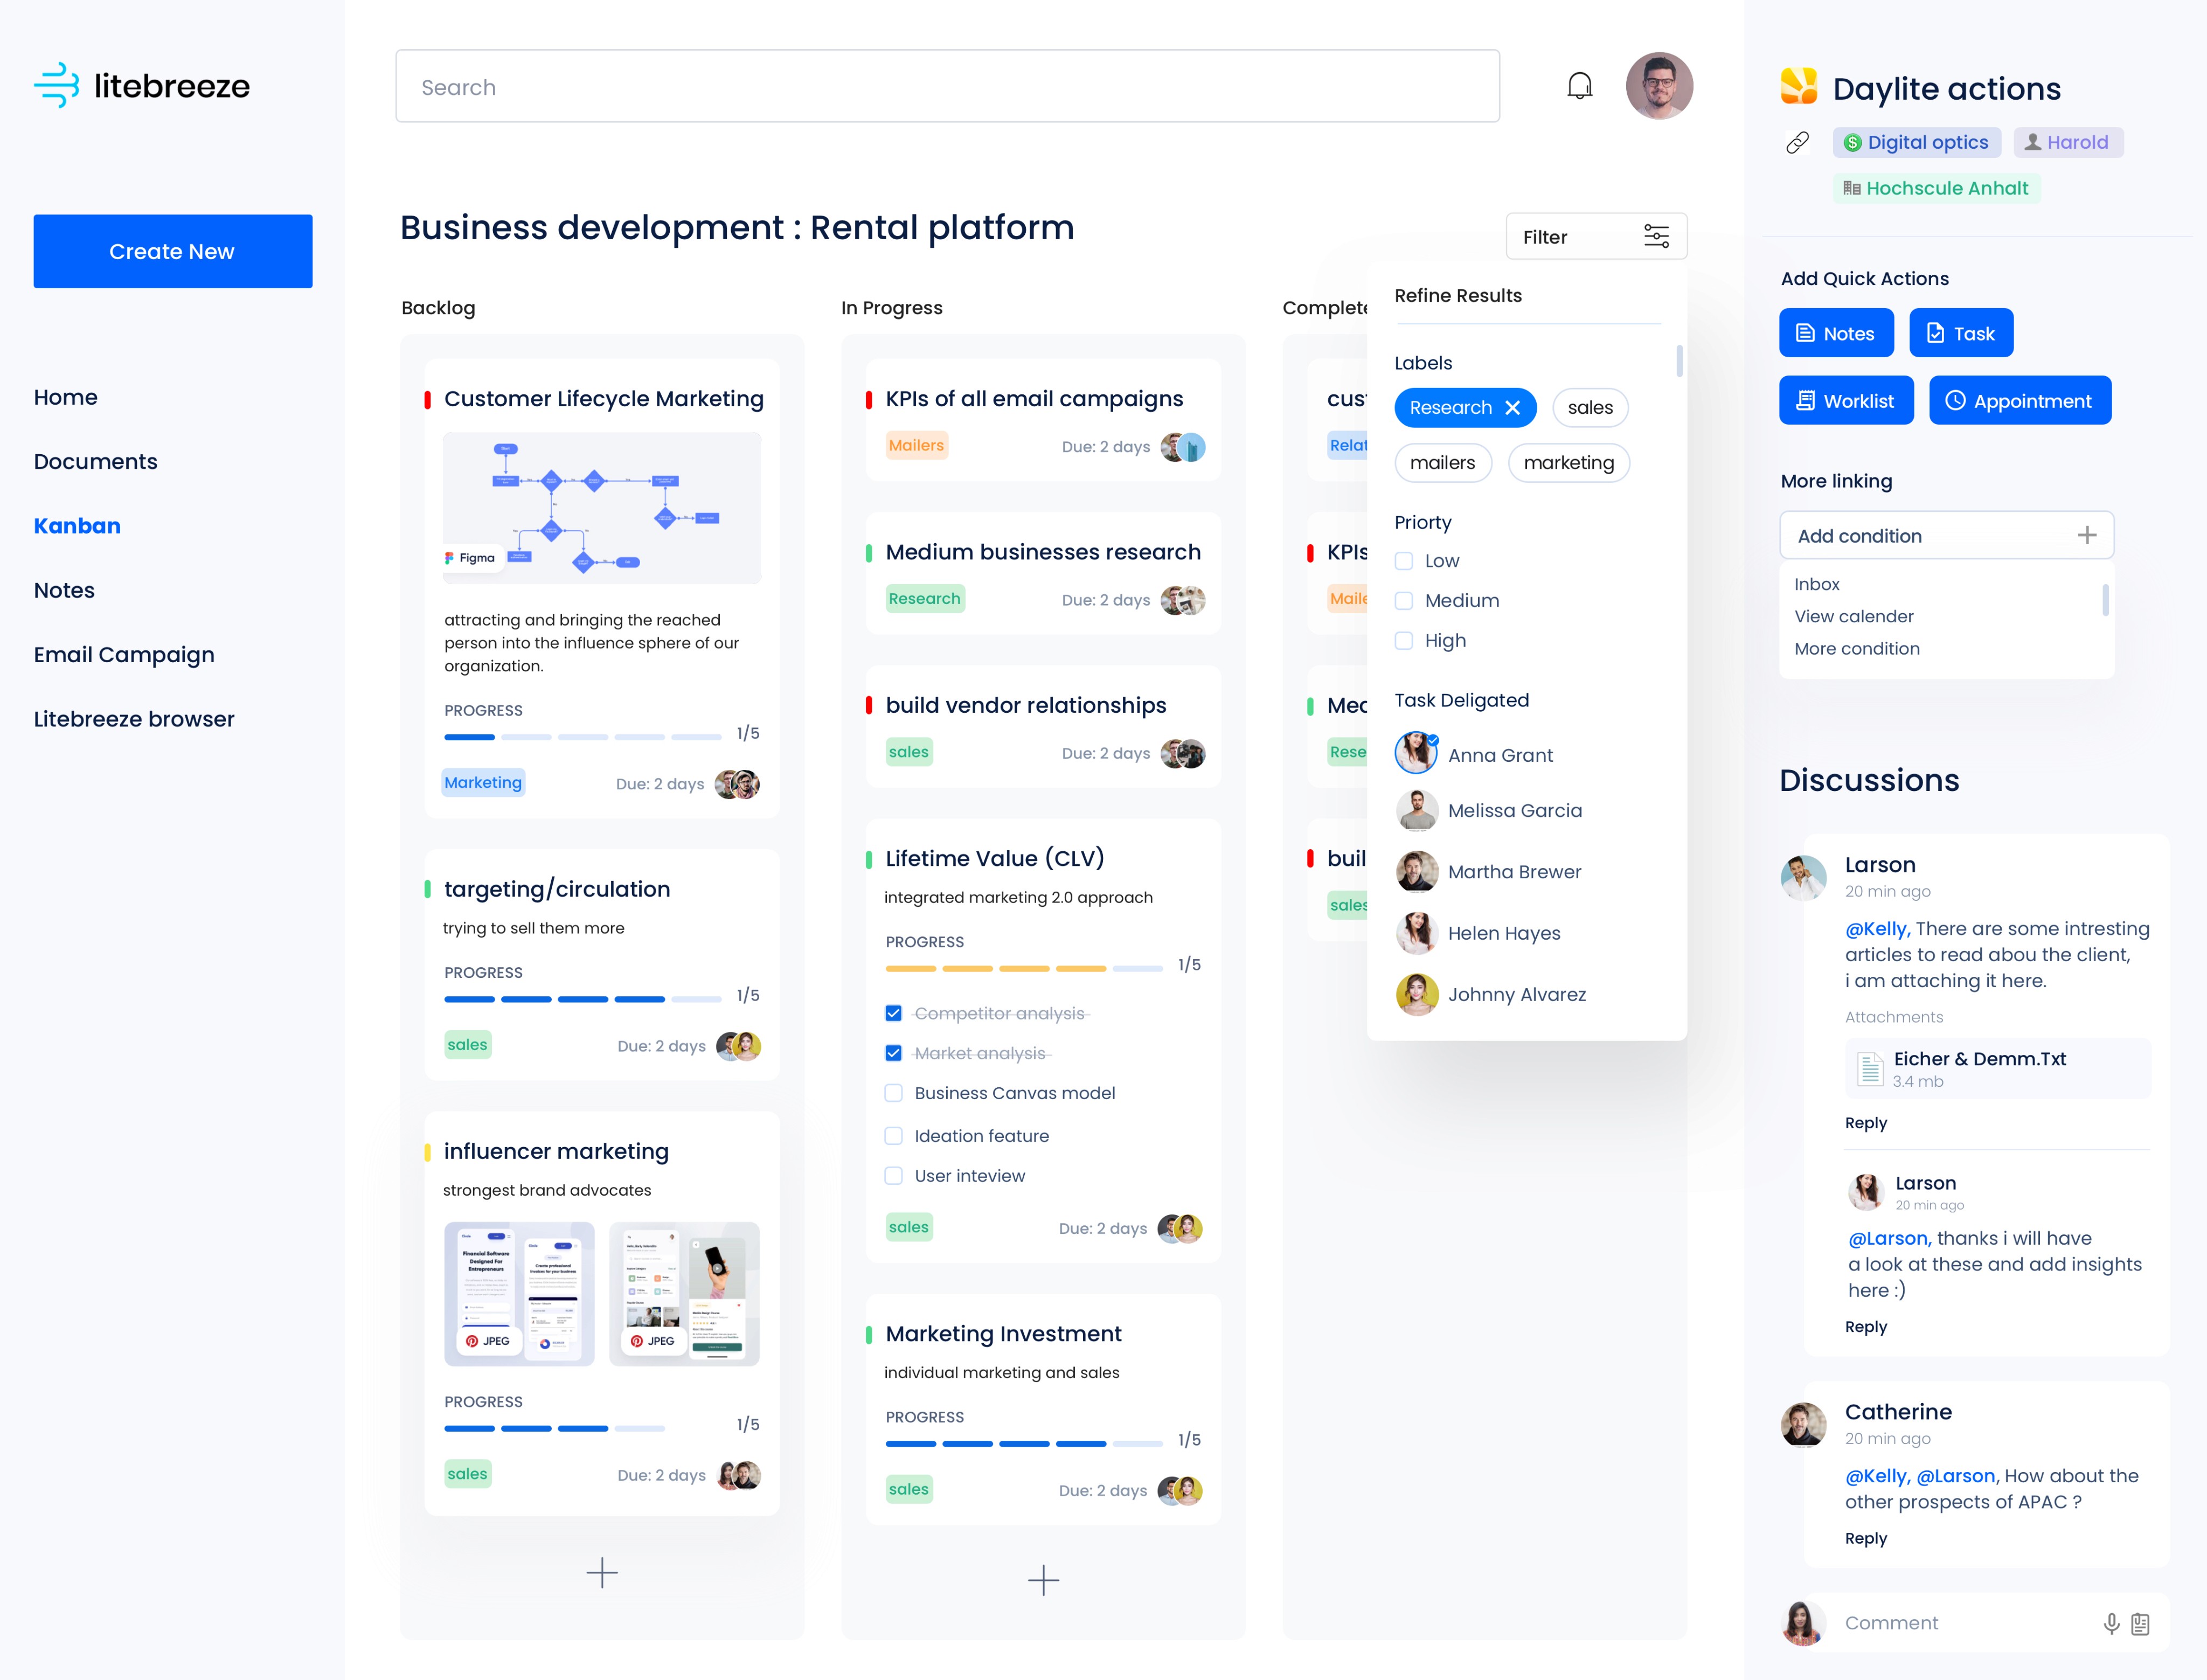Select View calender from condition list
This screenshot has width=2207, height=1680.
pyautogui.click(x=1853, y=616)
